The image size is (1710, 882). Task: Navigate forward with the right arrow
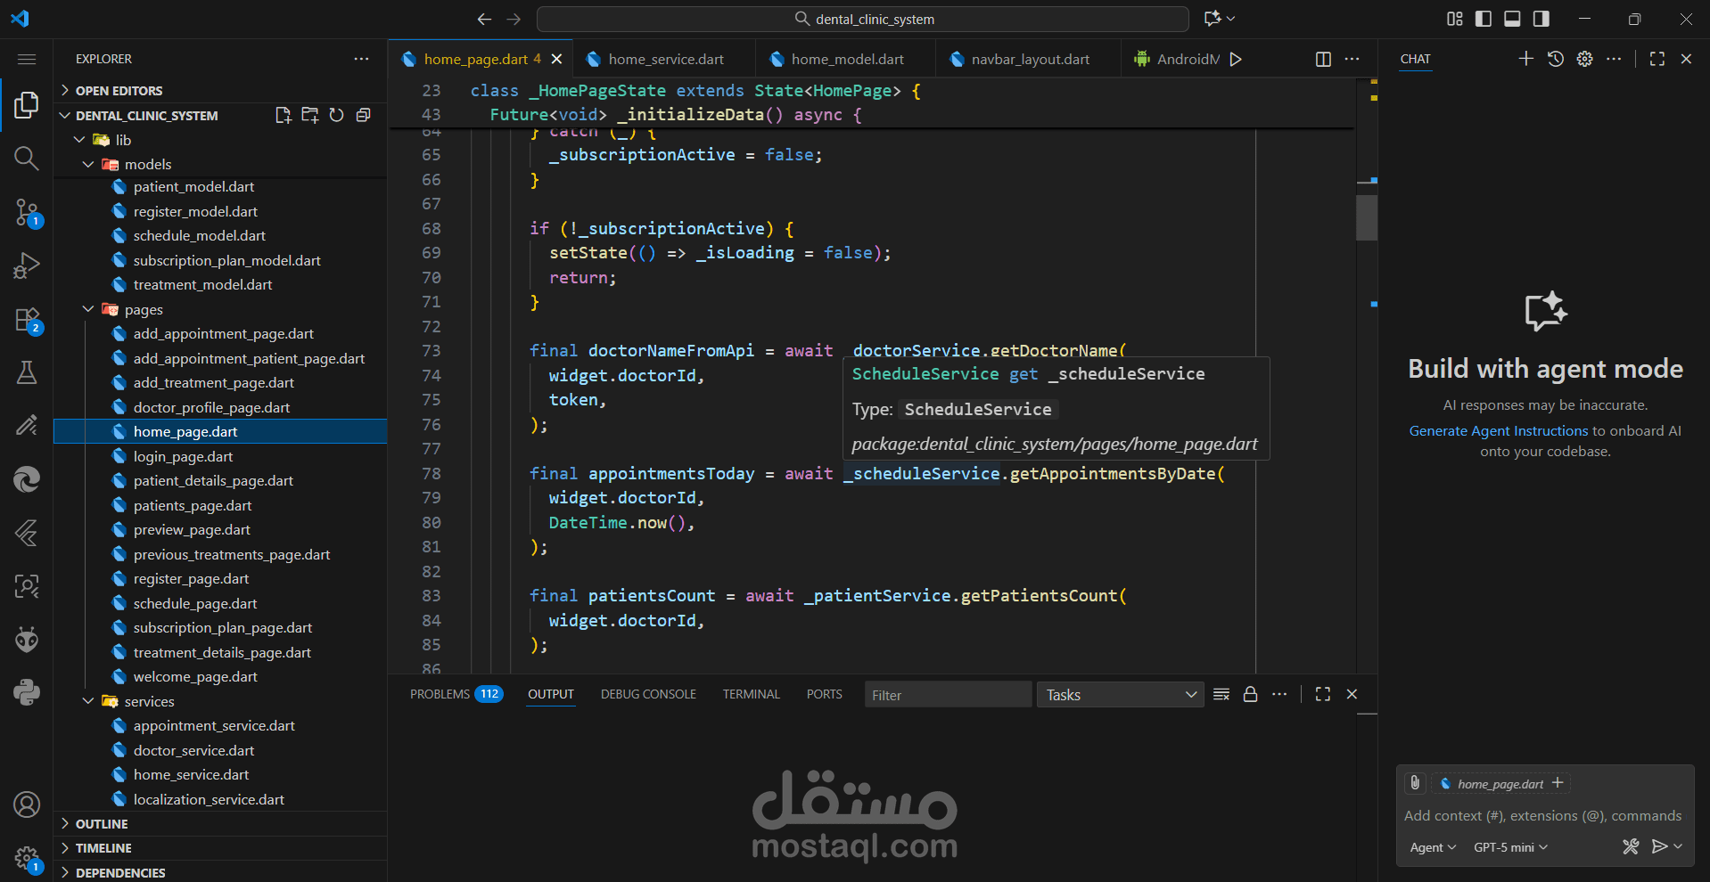[514, 19]
